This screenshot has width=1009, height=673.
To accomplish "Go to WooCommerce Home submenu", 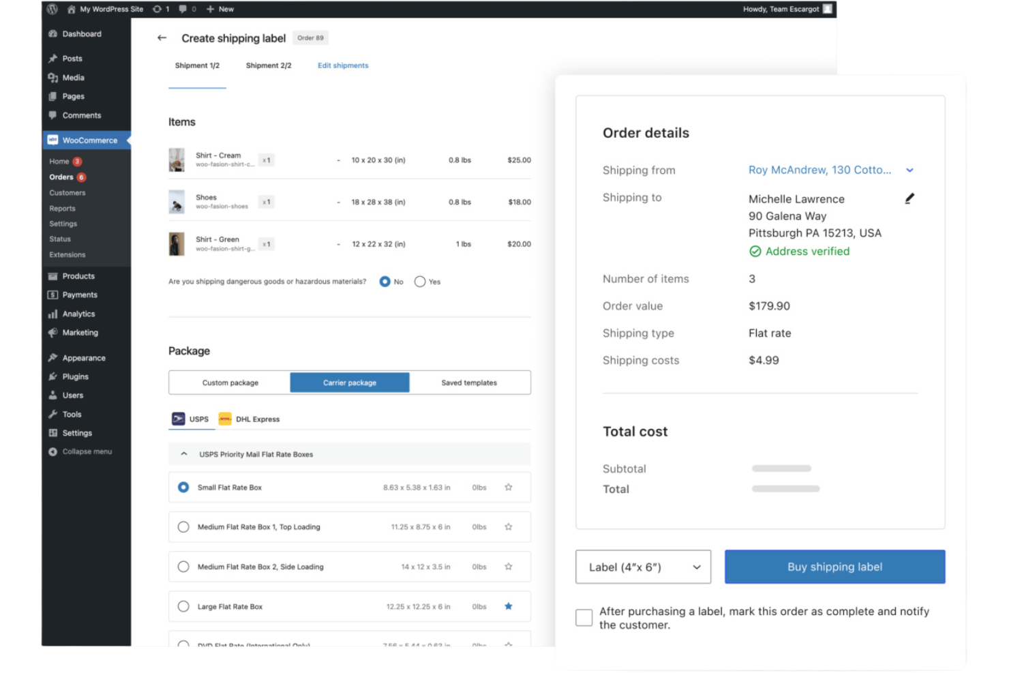I will click(59, 162).
